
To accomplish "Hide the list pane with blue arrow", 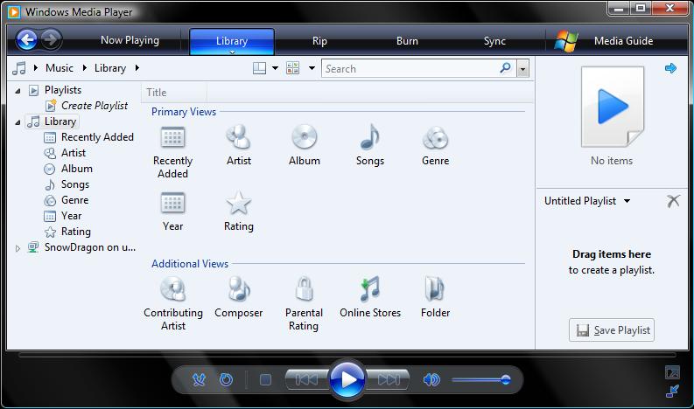I will pyautogui.click(x=670, y=68).
